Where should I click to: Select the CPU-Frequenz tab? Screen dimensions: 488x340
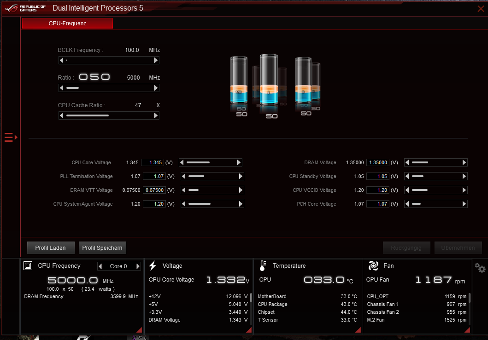tap(67, 23)
